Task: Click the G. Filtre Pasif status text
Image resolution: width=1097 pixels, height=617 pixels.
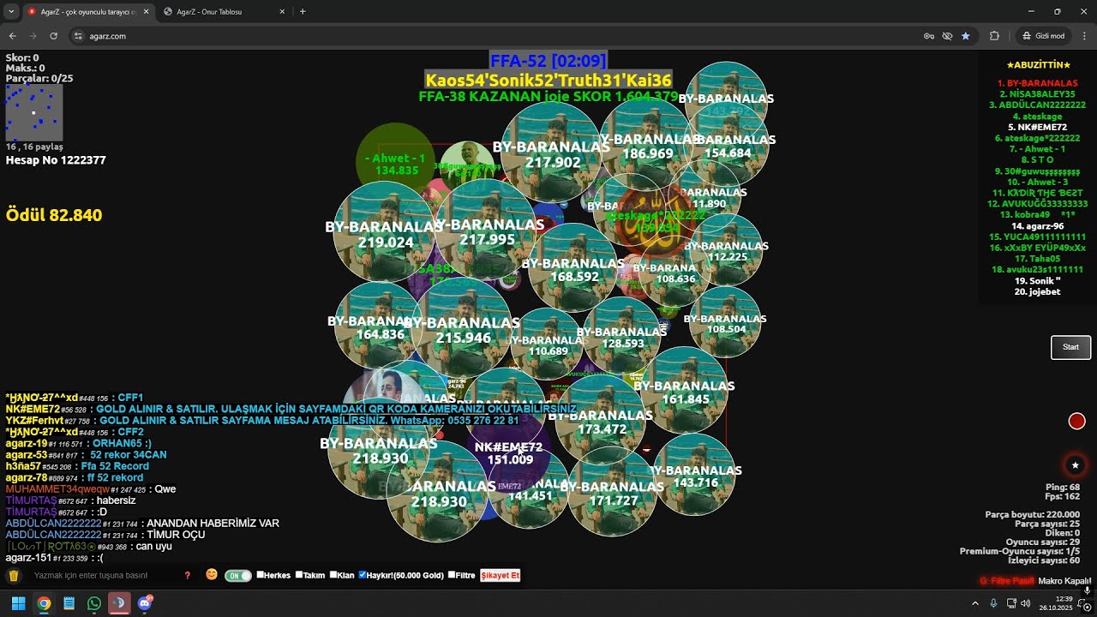Action: tap(1006, 581)
